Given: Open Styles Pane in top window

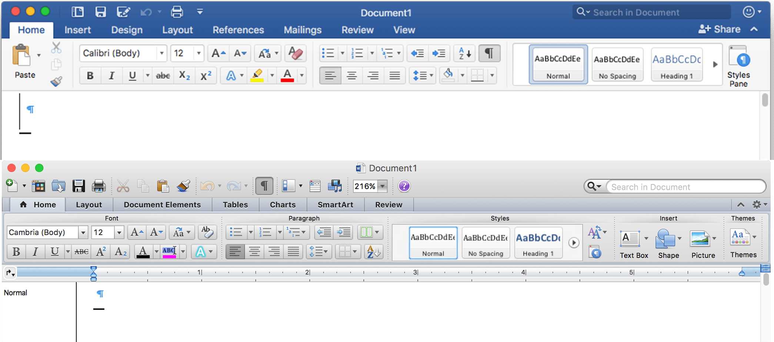Looking at the screenshot, I should point(738,67).
